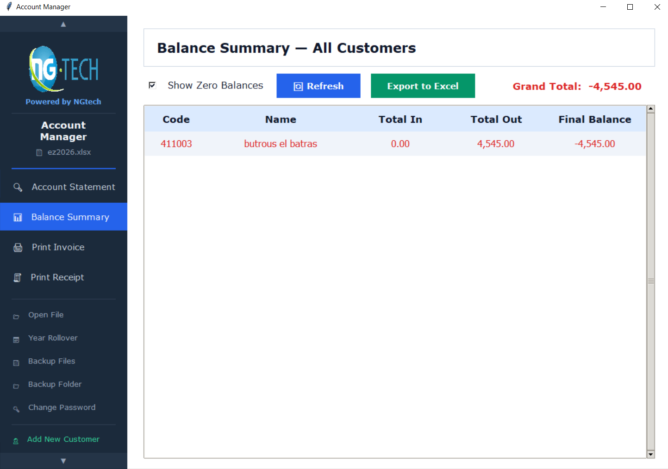Screen dimensions: 668x469
Task: Open the Backup Files menu item
Action: (51, 361)
